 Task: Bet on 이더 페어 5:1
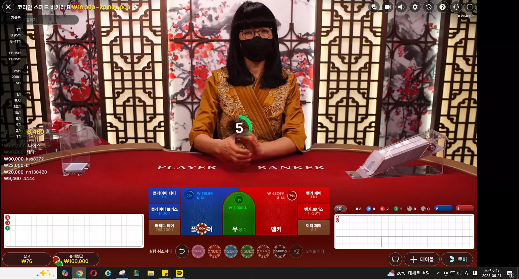point(314,227)
